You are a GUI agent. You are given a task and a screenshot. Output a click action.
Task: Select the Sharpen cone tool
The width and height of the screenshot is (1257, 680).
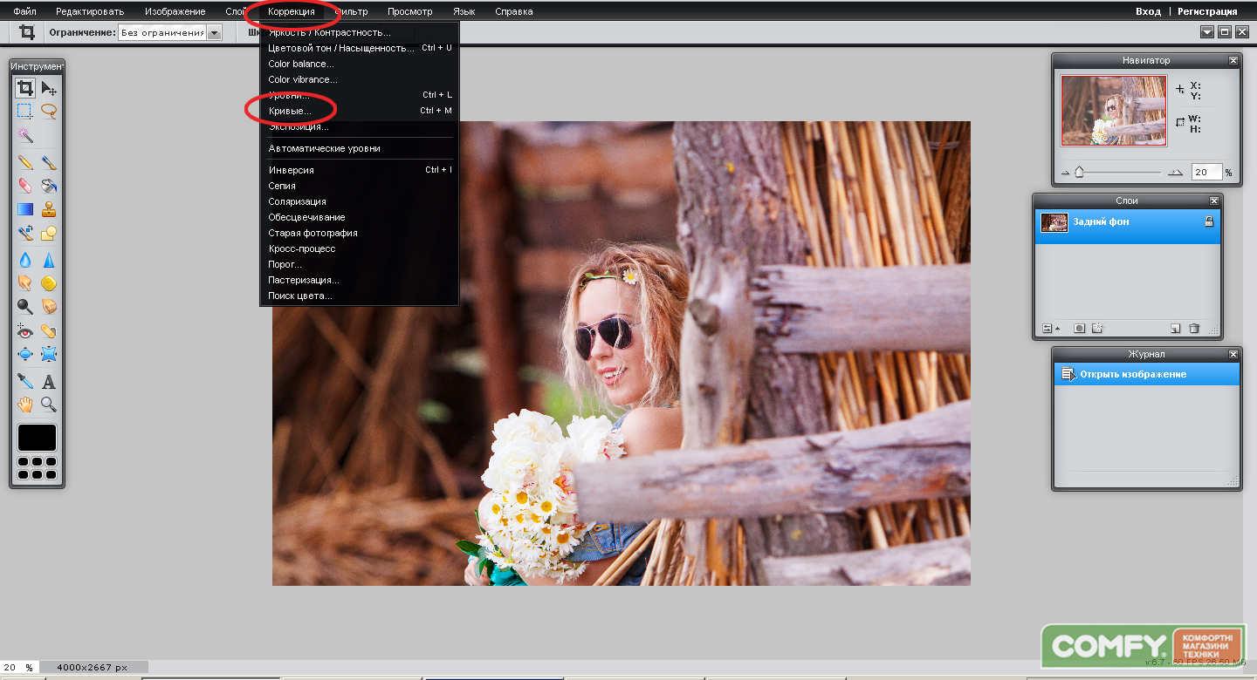(49, 260)
